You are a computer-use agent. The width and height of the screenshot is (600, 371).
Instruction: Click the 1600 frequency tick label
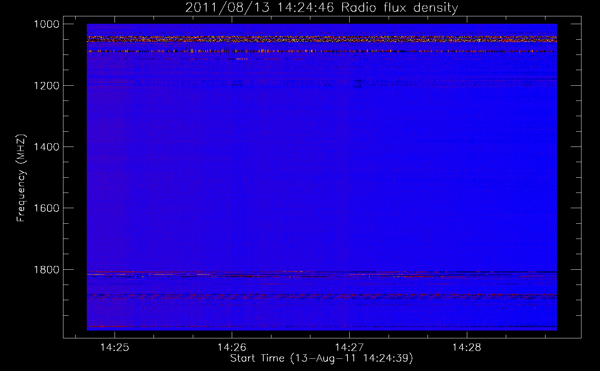tap(46, 208)
